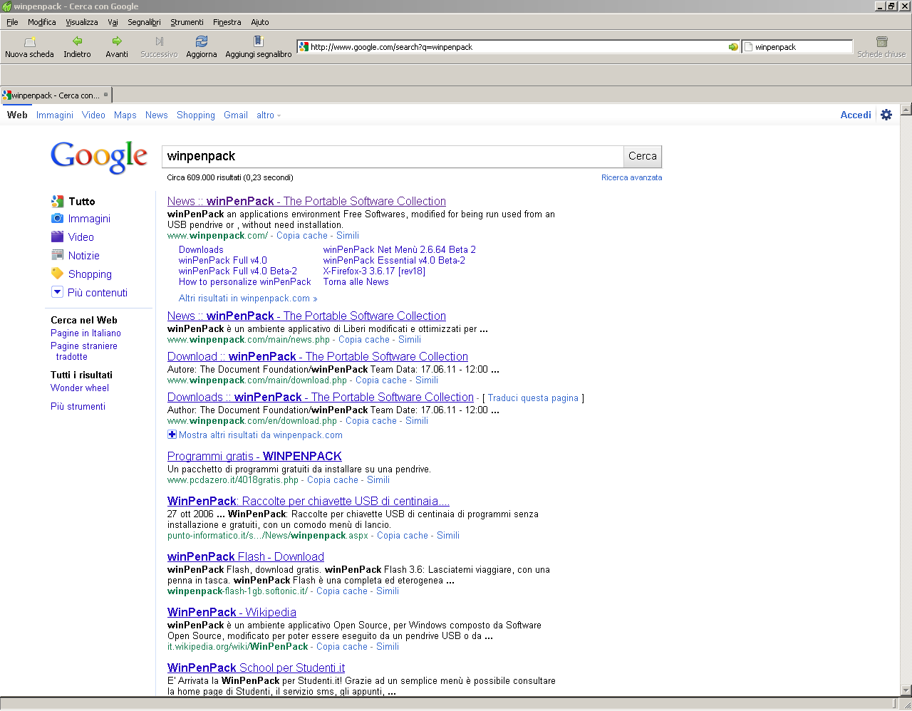Open X-Firefox-3 3.6.17 [rev18] sitelink
This screenshot has height=711, width=912.
[374, 271]
